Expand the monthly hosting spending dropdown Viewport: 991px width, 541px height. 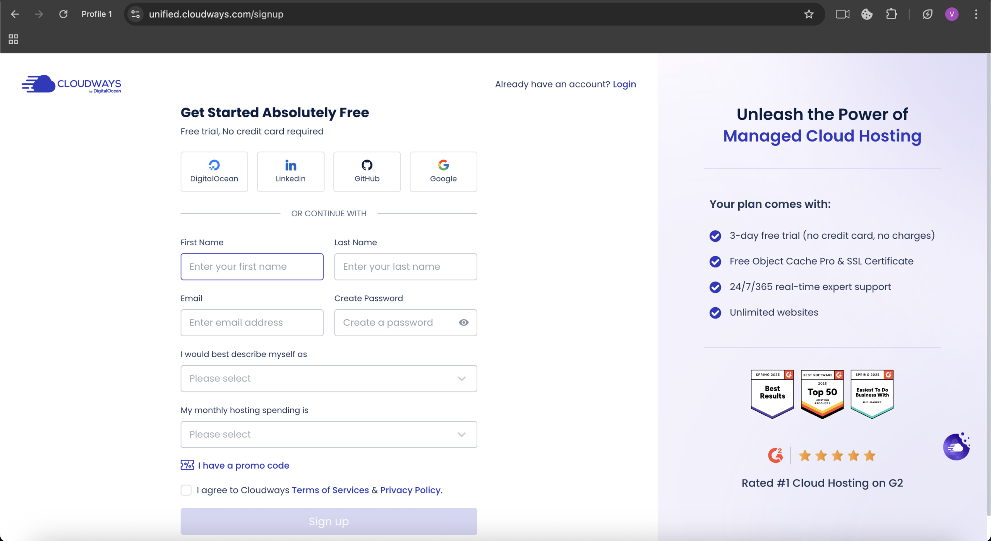tap(329, 434)
